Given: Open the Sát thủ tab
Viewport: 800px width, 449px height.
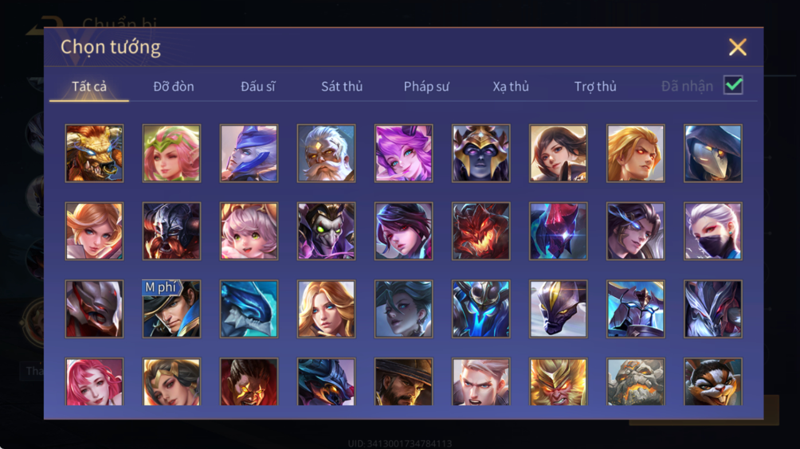Looking at the screenshot, I should pos(342,86).
